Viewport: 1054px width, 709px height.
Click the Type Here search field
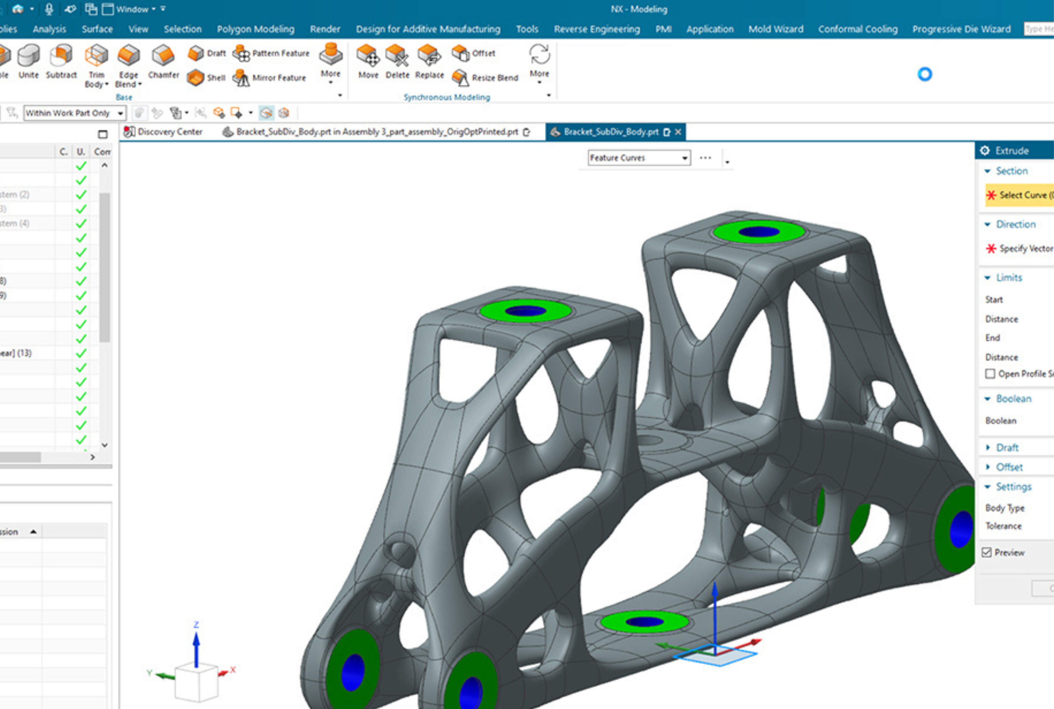point(1038,29)
